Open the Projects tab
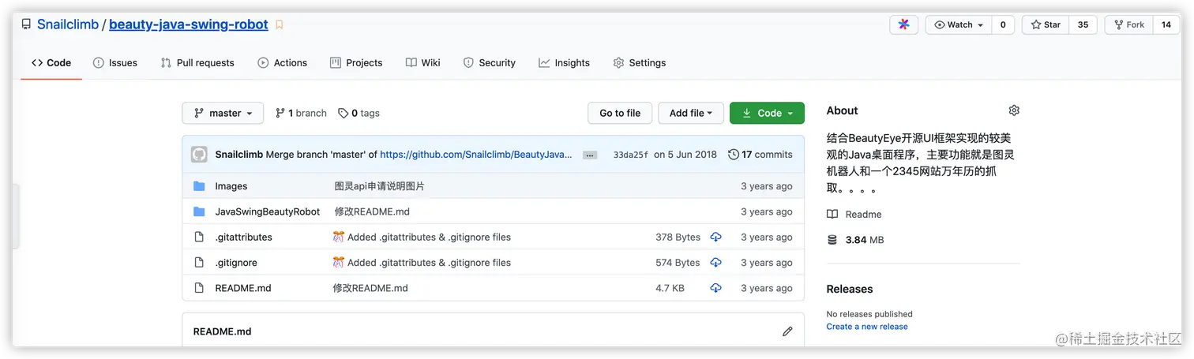Viewport: 1194px width, 359px height. (356, 62)
